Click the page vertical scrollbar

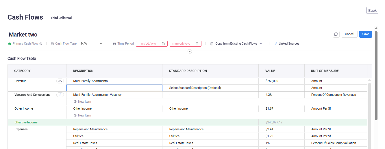click(376, 75)
